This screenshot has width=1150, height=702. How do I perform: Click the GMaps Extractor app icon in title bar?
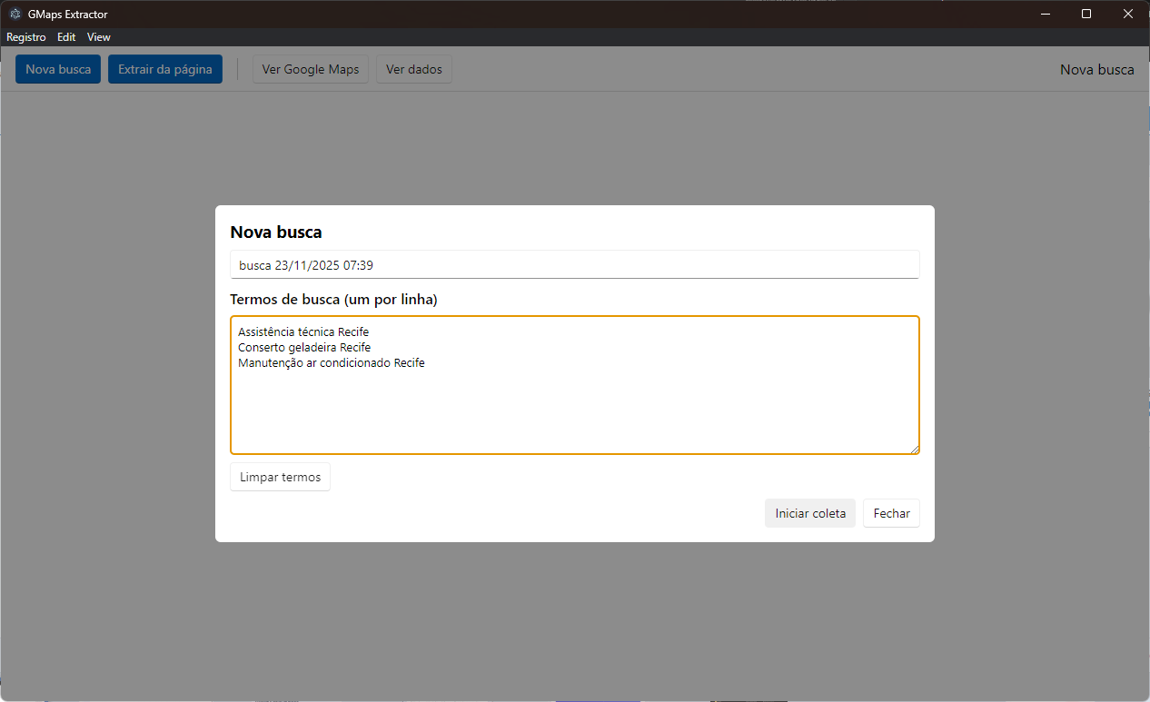[15, 15]
